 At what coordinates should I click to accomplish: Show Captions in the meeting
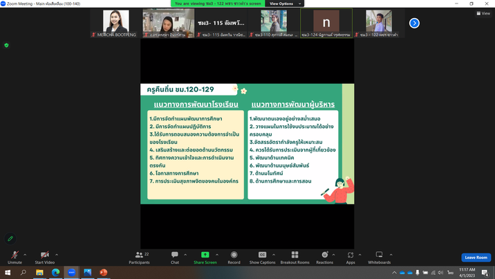coord(262,257)
